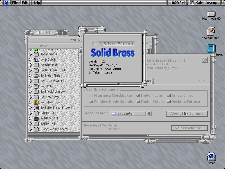Expand the IZA Solid Brass row
The image size is (225, 169).
point(30,102)
